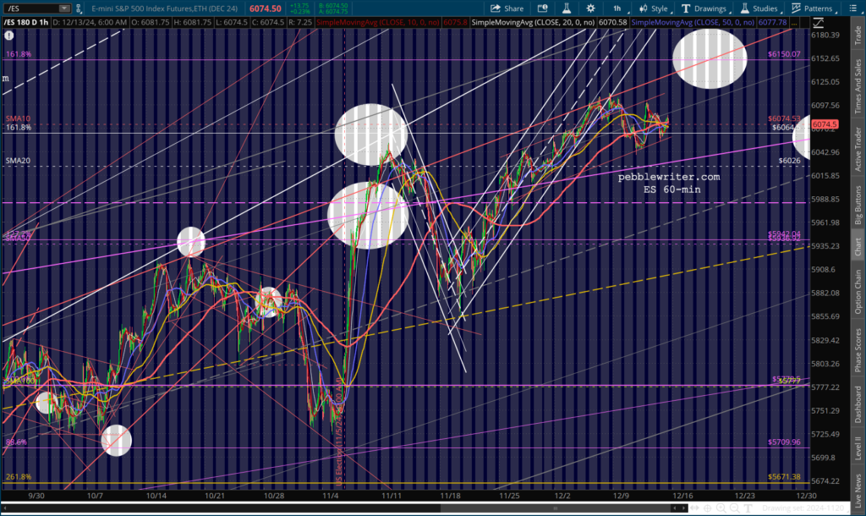Click the text tool T icon
Image resolution: width=866 pixels, height=516 pixels.
pyautogui.click(x=748, y=508)
